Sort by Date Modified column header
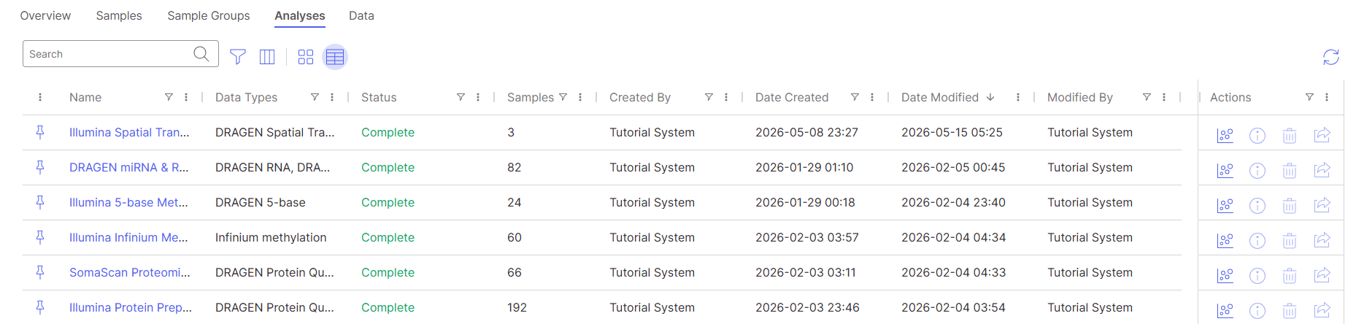This screenshot has width=1356, height=324. [940, 97]
